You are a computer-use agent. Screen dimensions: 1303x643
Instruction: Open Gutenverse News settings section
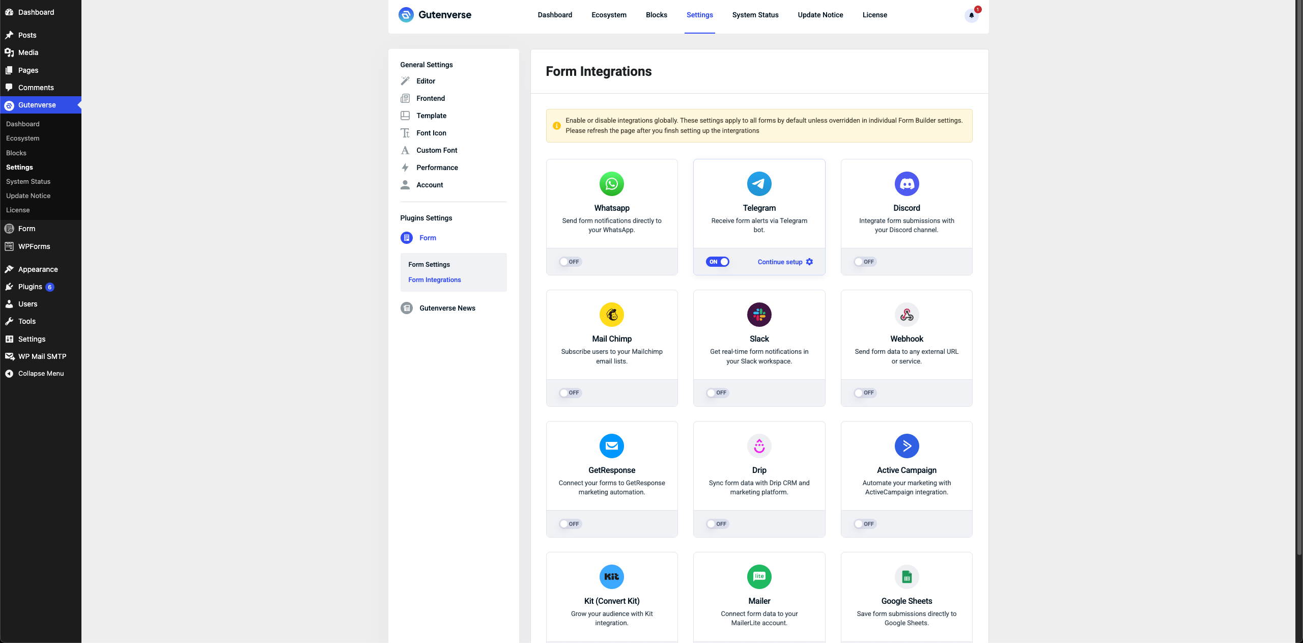pyautogui.click(x=447, y=308)
